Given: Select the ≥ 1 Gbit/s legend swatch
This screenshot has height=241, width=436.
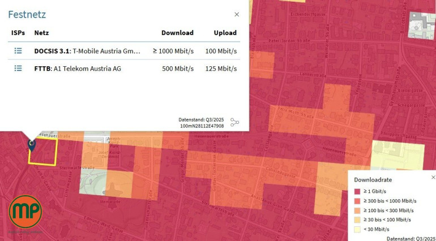Looking at the screenshot, I should [x=357, y=191].
